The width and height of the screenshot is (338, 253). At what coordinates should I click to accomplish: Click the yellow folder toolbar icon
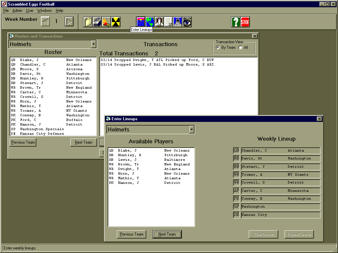click(x=88, y=22)
